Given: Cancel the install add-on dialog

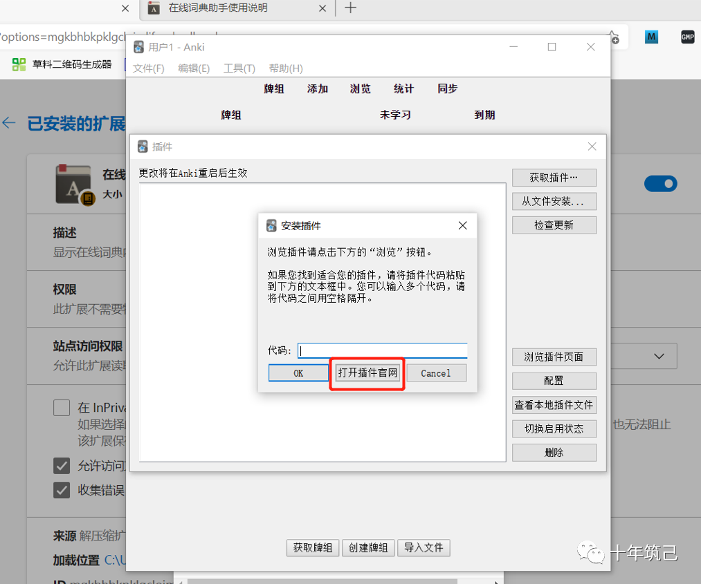Looking at the screenshot, I should 436,373.
